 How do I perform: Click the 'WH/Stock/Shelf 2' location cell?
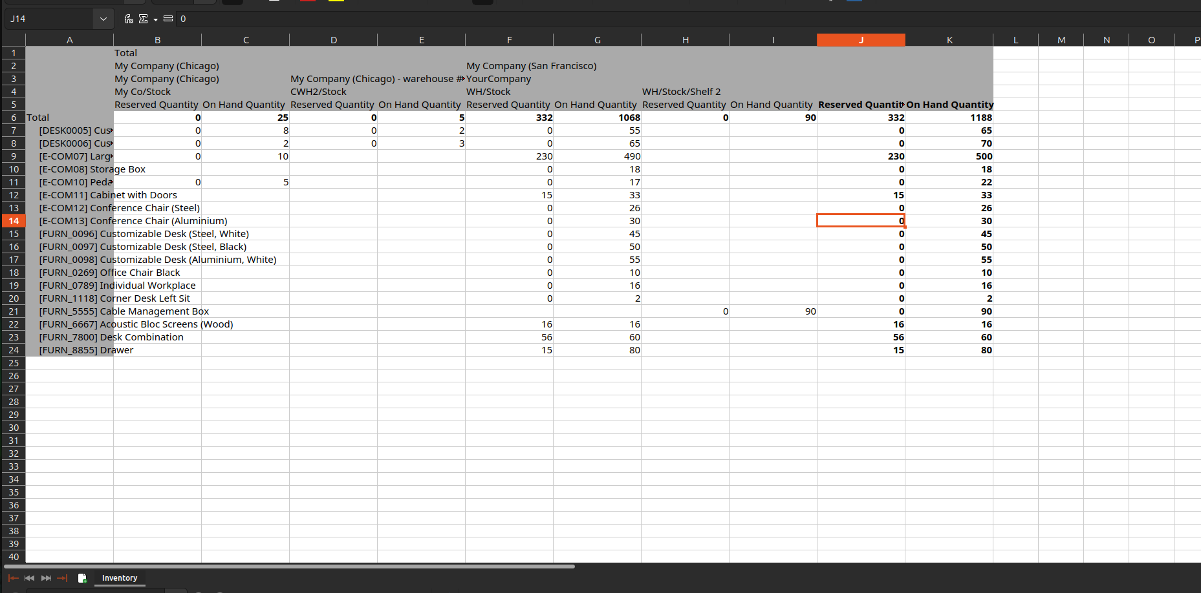click(x=682, y=92)
